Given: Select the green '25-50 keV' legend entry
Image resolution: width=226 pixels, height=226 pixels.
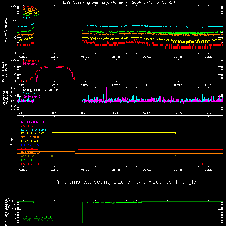Looking at the screenshot, I should 31,15.
